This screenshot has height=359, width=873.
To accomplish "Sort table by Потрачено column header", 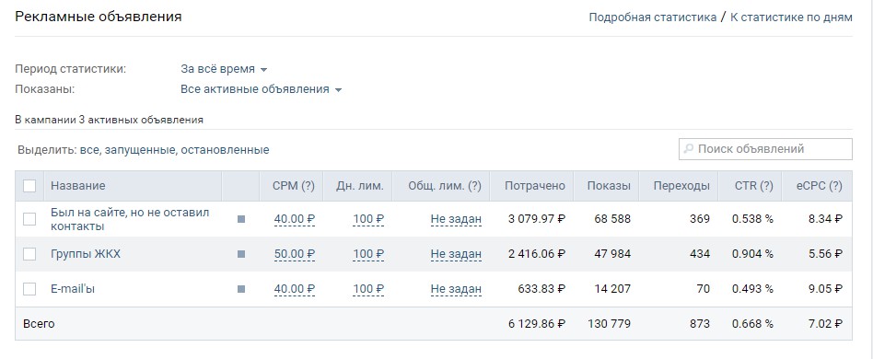I will point(534,186).
